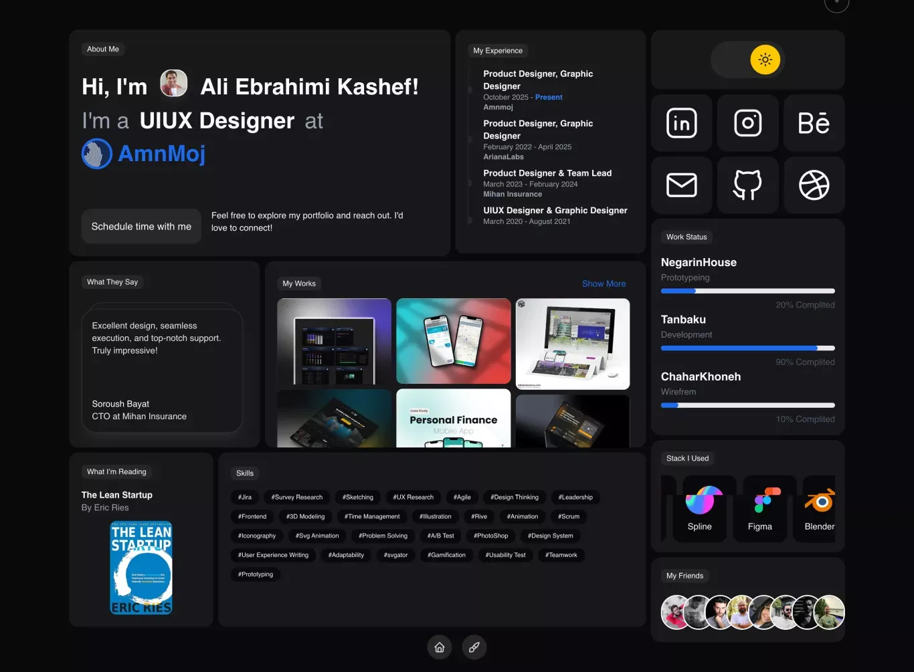Select the #UX Research skill tag
Viewport: 914px width, 672px height.
point(413,497)
